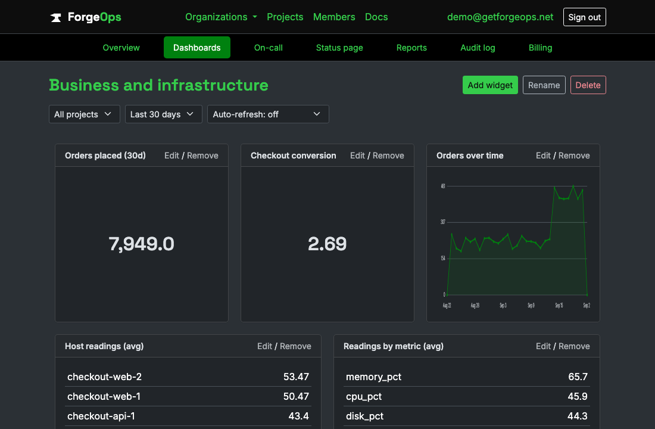Click the Business and infrastructure heading
Image resolution: width=655 pixels, height=429 pixels.
[159, 85]
